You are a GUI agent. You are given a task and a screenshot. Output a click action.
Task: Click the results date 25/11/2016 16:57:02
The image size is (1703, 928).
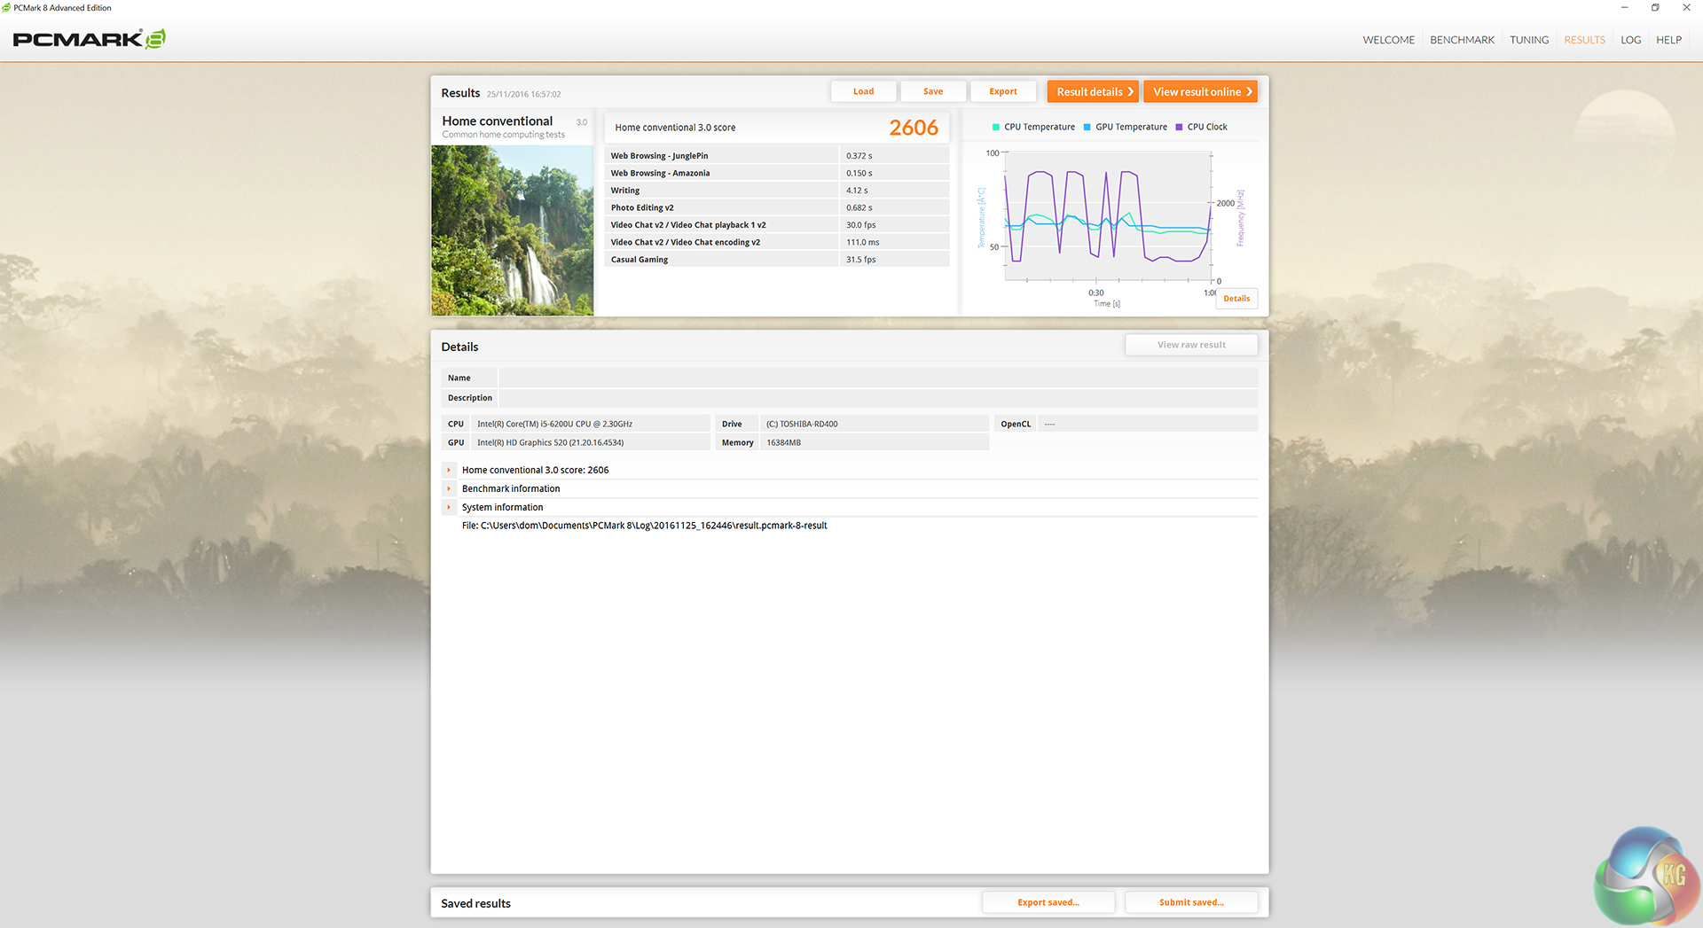[x=523, y=94]
